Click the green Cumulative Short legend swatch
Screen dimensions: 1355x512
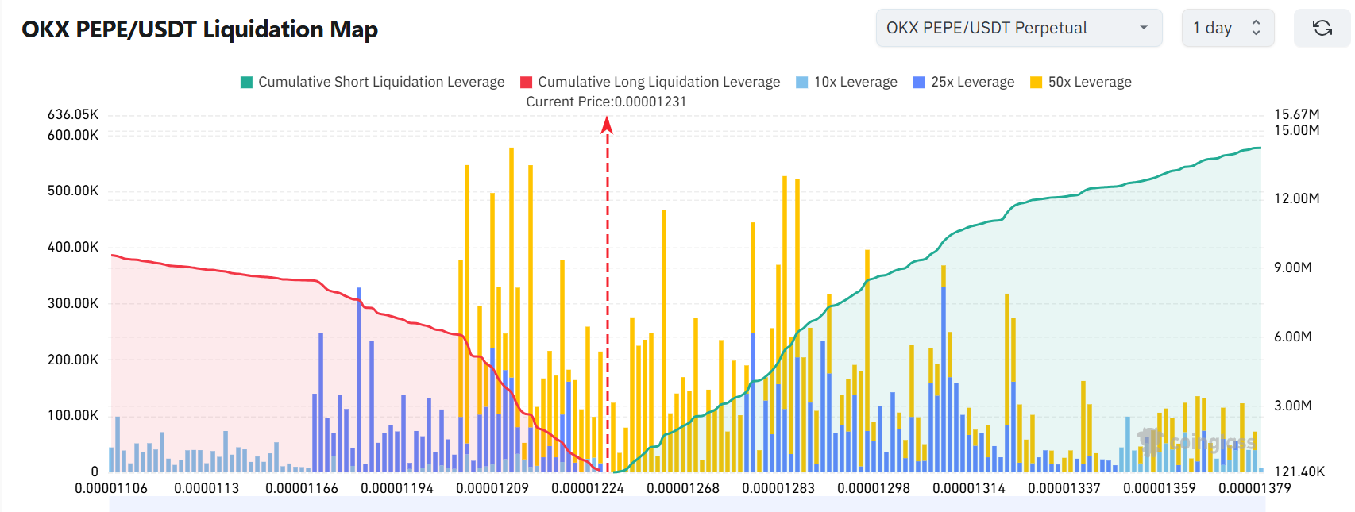(246, 82)
